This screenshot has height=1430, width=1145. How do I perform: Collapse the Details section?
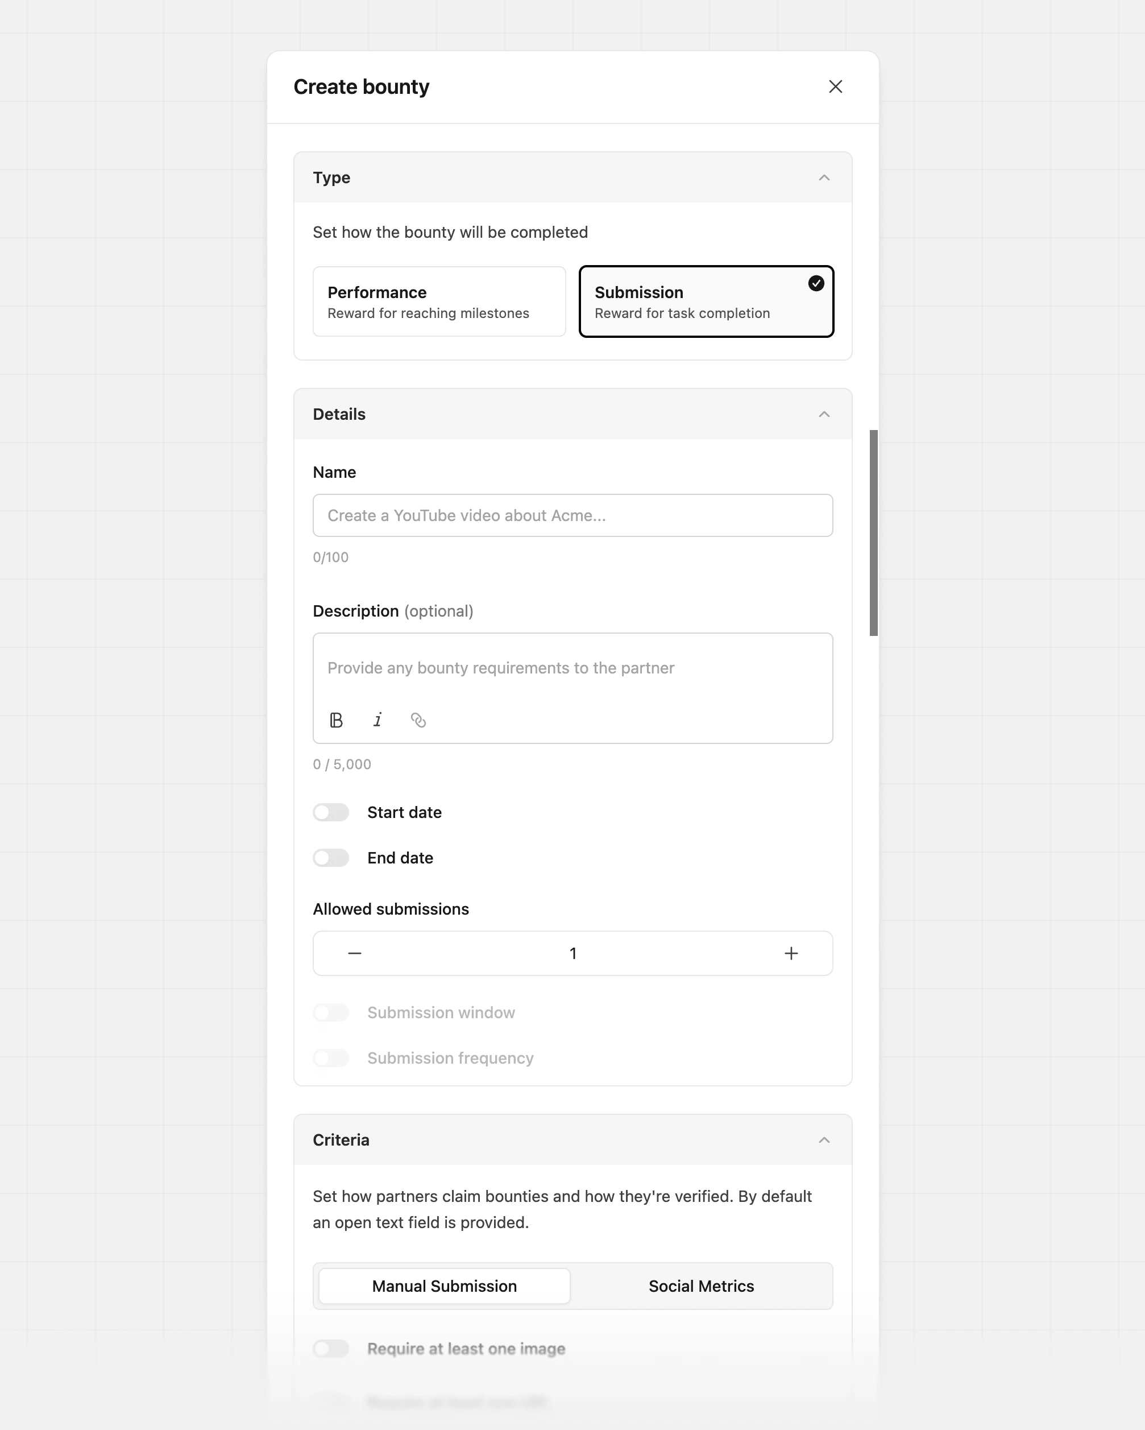click(823, 413)
